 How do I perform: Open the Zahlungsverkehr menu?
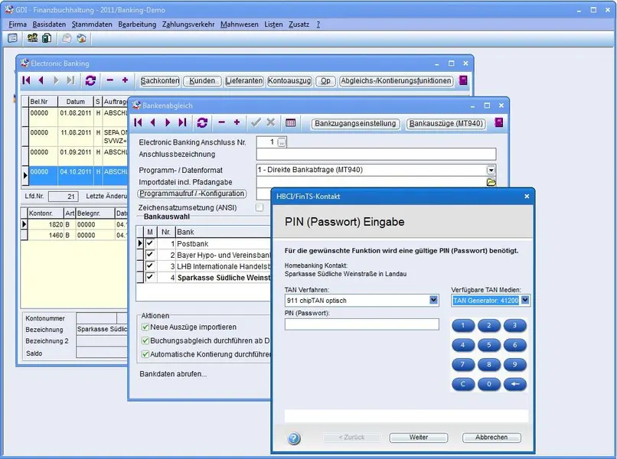188,24
